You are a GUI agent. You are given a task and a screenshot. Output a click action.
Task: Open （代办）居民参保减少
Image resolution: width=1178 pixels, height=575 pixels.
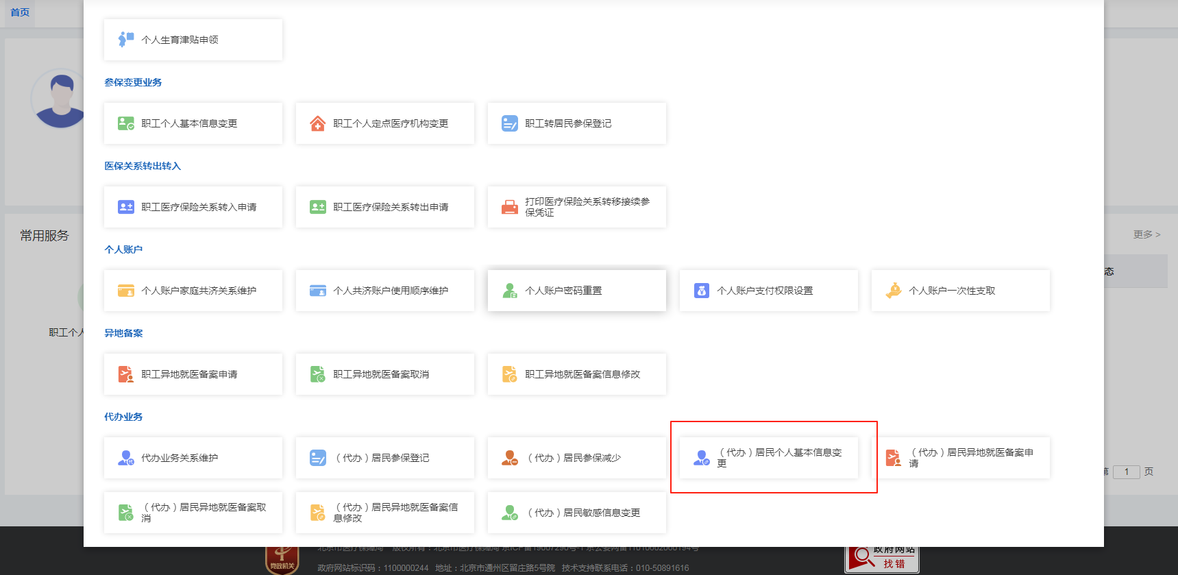[x=577, y=458]
